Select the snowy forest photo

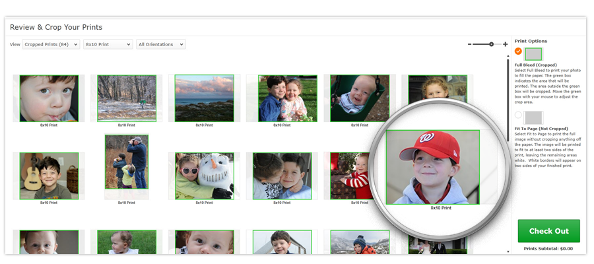pos(127,98)
